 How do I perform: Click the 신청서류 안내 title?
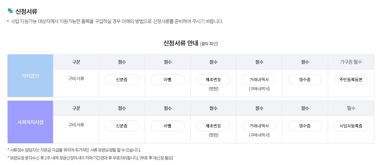coord(181,43)
